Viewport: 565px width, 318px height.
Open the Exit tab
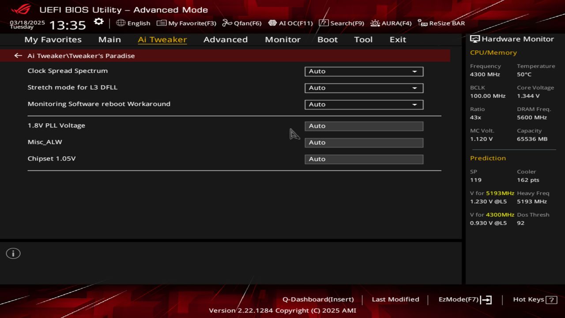pyautogui.click(x=398, y=39)
